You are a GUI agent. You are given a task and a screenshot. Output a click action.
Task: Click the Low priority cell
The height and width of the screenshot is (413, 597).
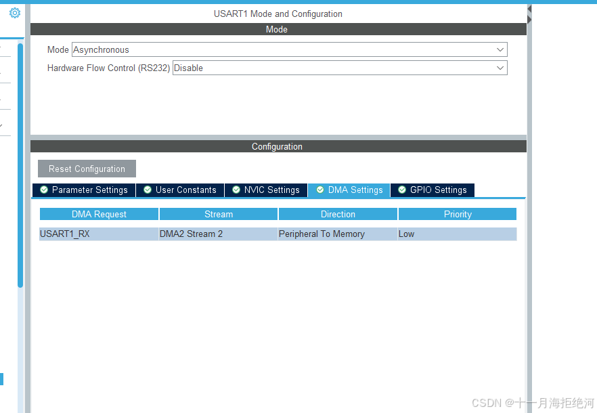[458, 234]
